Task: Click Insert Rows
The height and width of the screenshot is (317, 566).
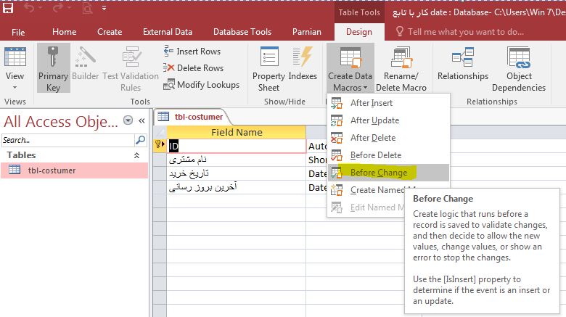Action: 192,52
